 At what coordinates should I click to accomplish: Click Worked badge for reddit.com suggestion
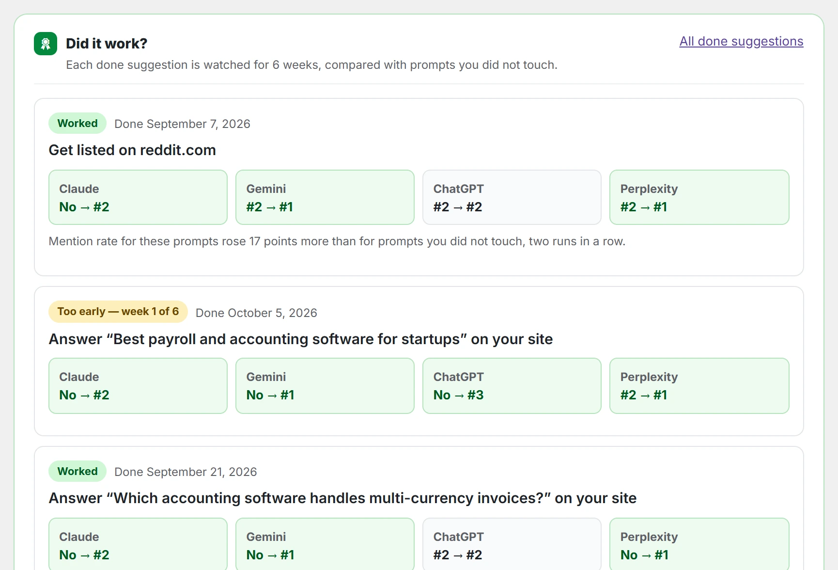78,123
